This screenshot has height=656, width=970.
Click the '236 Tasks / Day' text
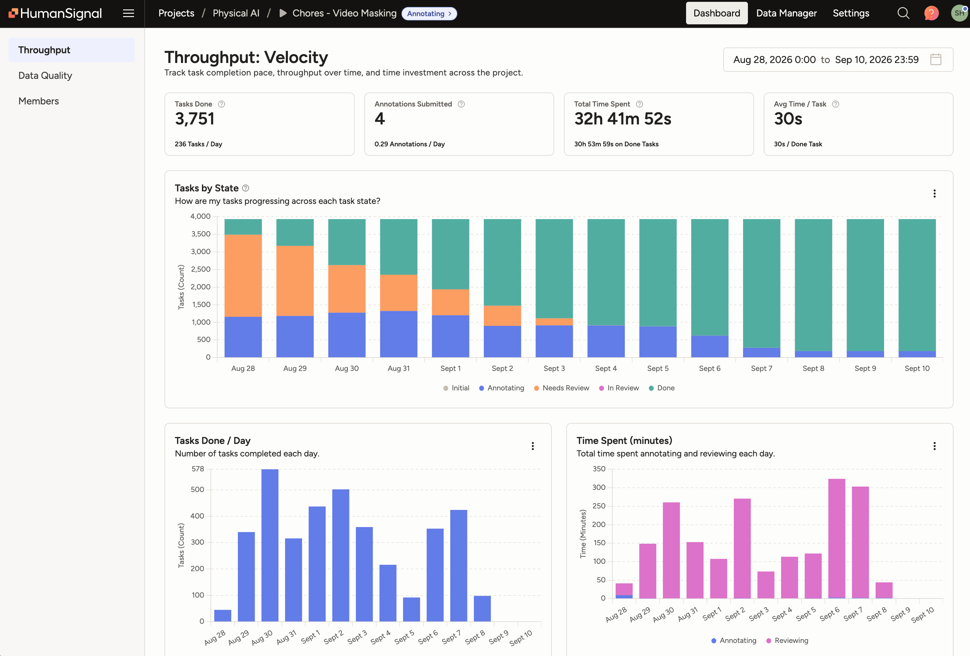[199, 144]
